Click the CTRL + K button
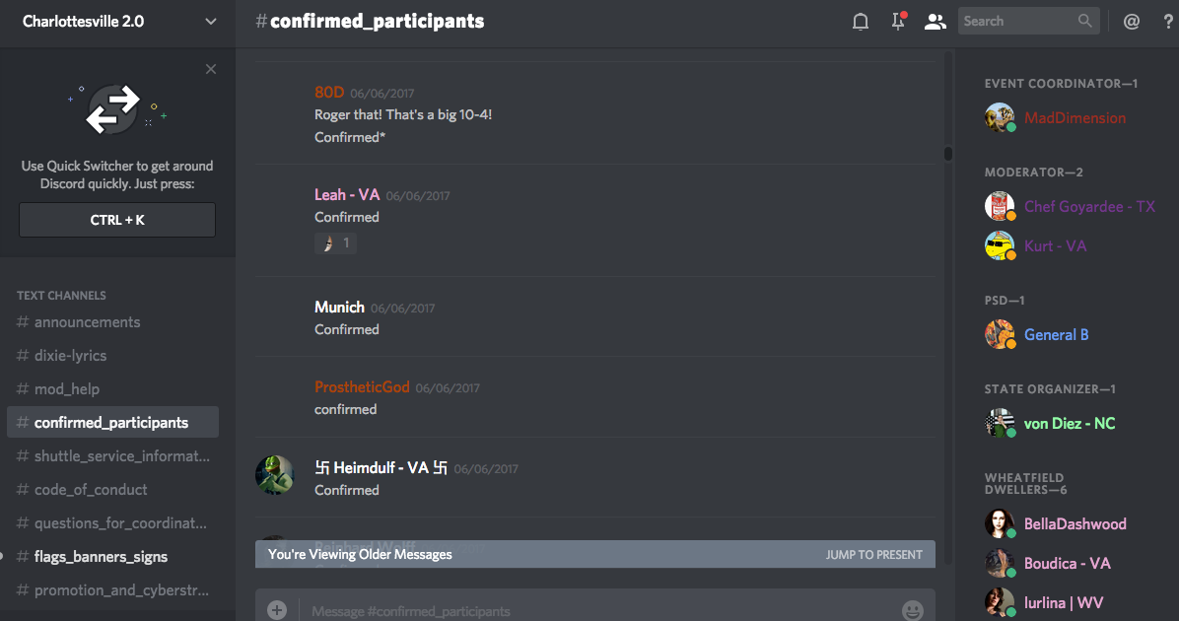The image size is (1179, 621). (x=117, y=220)
